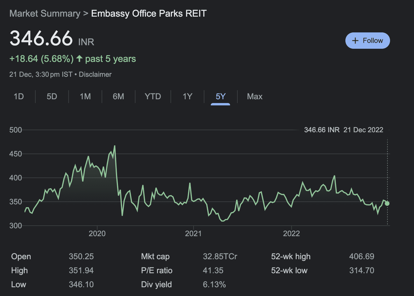
Task: Show the YTD time range
Action: coord(153,97)
